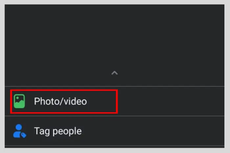Tap empty space right of Photo/video

point(171,101)
